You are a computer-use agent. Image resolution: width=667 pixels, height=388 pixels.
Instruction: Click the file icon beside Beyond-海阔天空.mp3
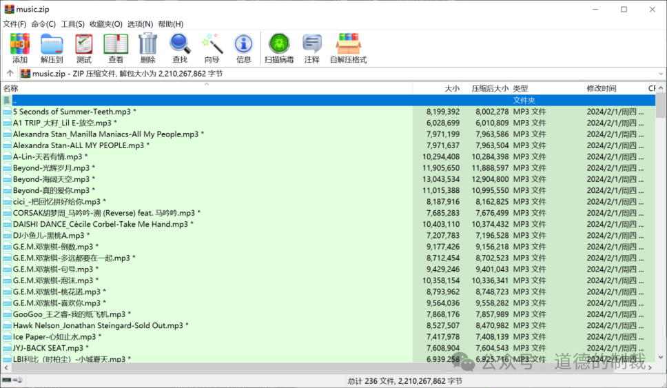(x=7, y=179)
